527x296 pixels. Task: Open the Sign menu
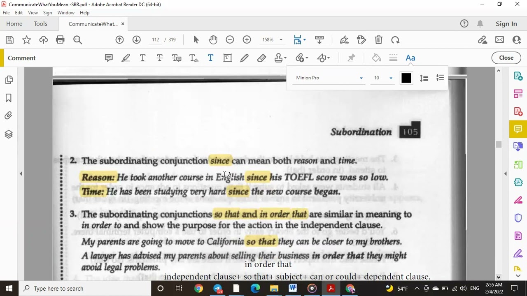click(47, 13)
